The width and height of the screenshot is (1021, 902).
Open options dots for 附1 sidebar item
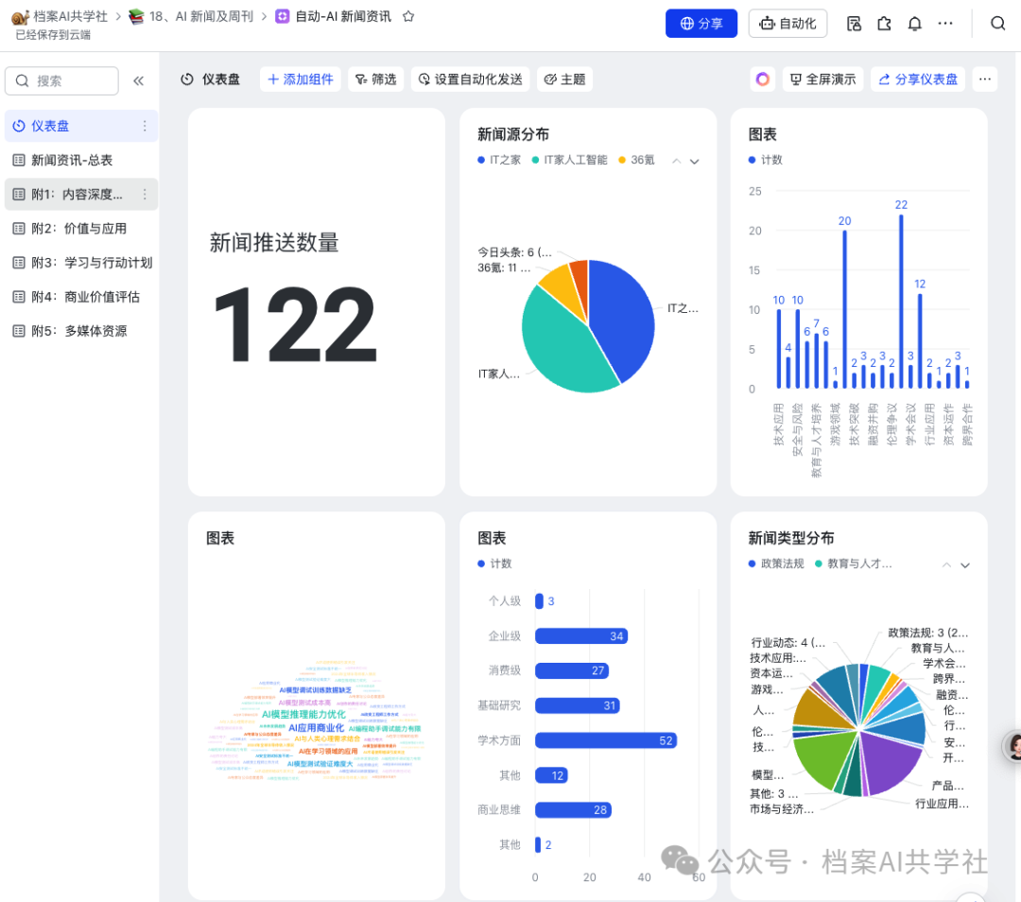[x=145, y=194]
